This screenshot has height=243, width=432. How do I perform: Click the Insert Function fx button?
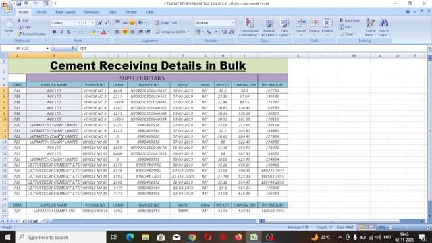73,48
